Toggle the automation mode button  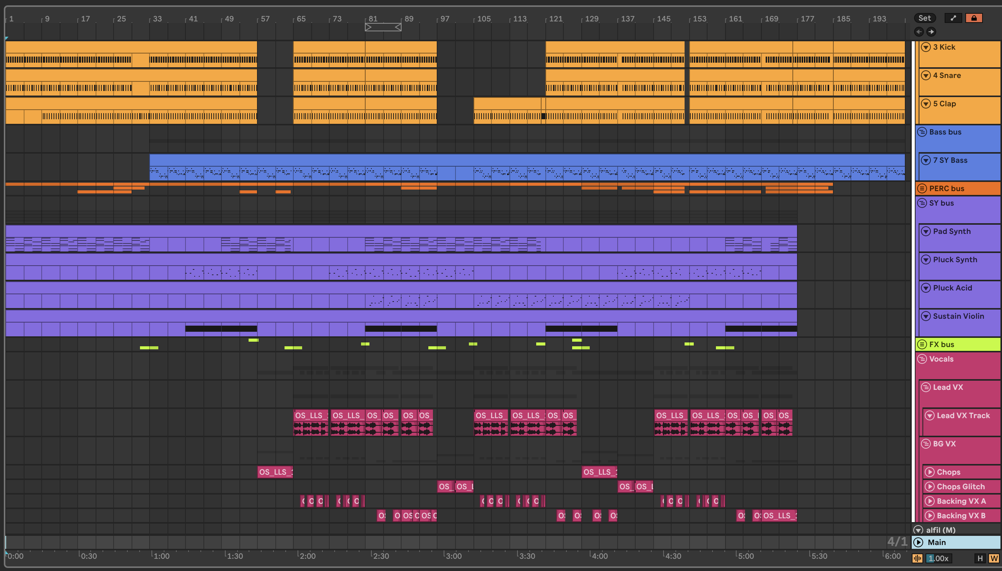pyautogui.click(x=953, y=18)
